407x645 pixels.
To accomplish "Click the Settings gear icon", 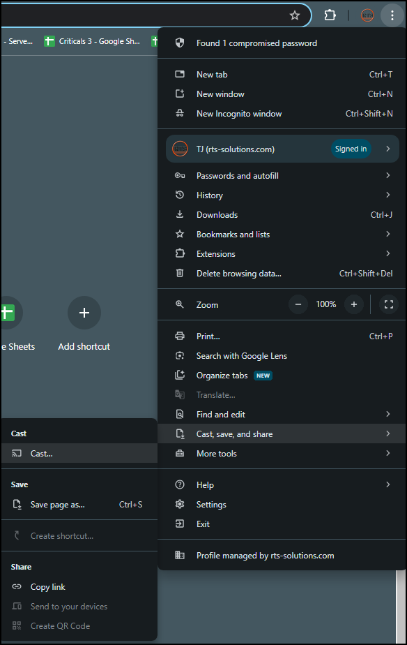I will tap(180, 504).
